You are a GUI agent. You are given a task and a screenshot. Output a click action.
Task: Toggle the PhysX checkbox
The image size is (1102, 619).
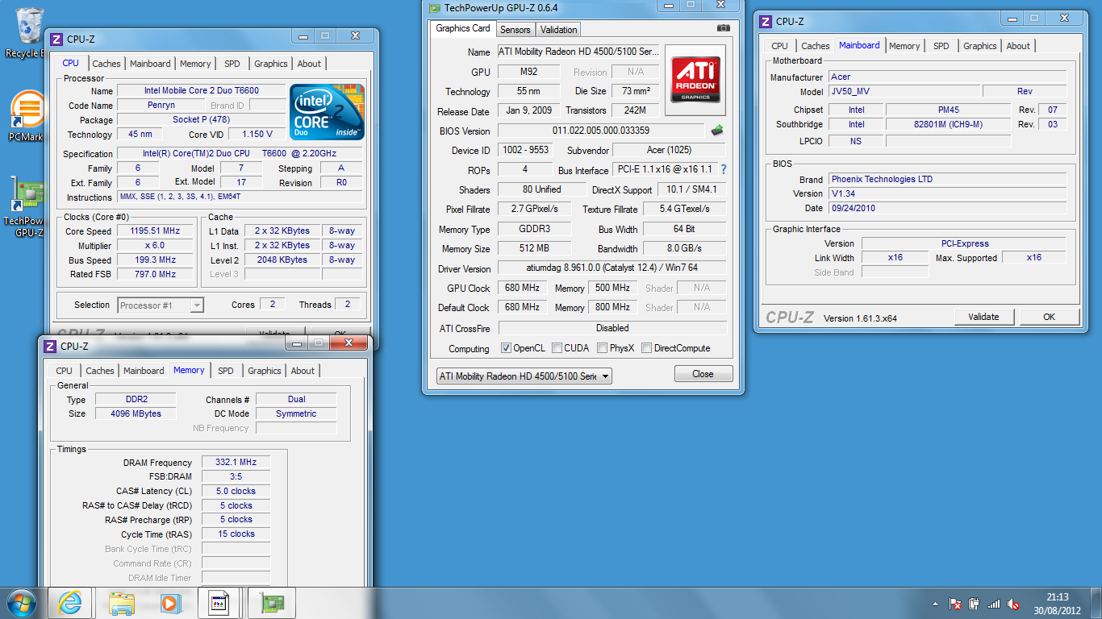click(602, 348)
